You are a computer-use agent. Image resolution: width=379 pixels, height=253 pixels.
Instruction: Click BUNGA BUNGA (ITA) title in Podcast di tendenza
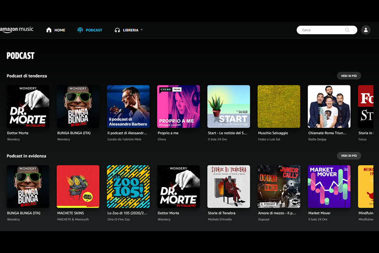74,133
